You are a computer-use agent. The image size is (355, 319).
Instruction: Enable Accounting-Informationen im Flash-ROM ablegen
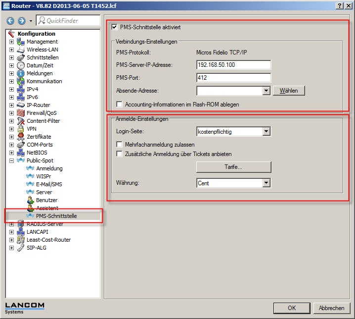(119, 105)
